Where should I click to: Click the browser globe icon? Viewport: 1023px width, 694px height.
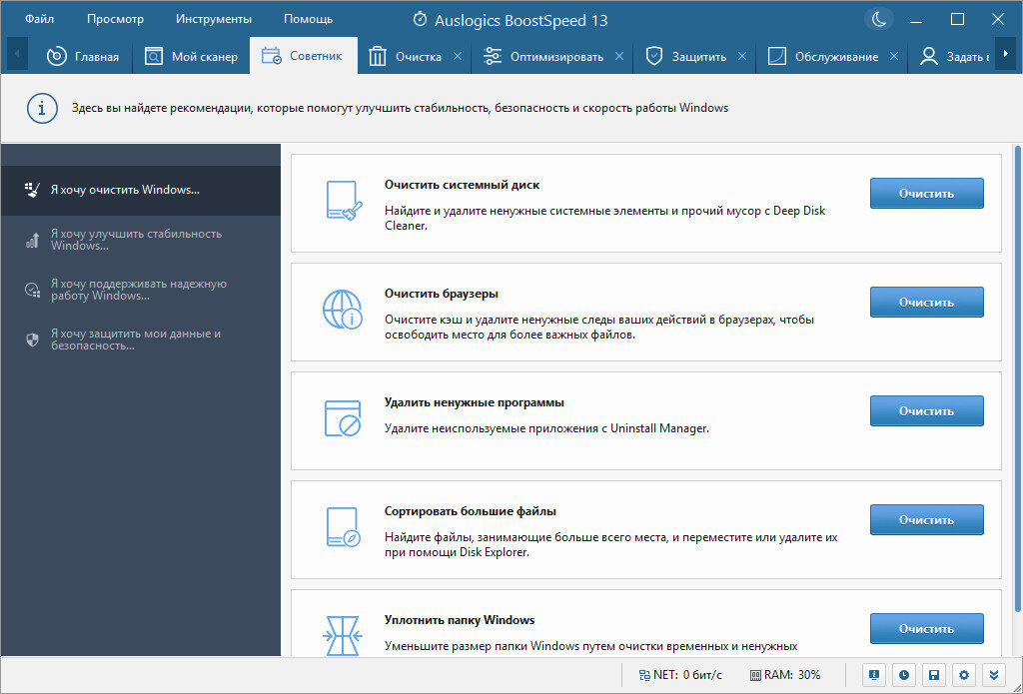pyautogui.click(x=343, y=310)
